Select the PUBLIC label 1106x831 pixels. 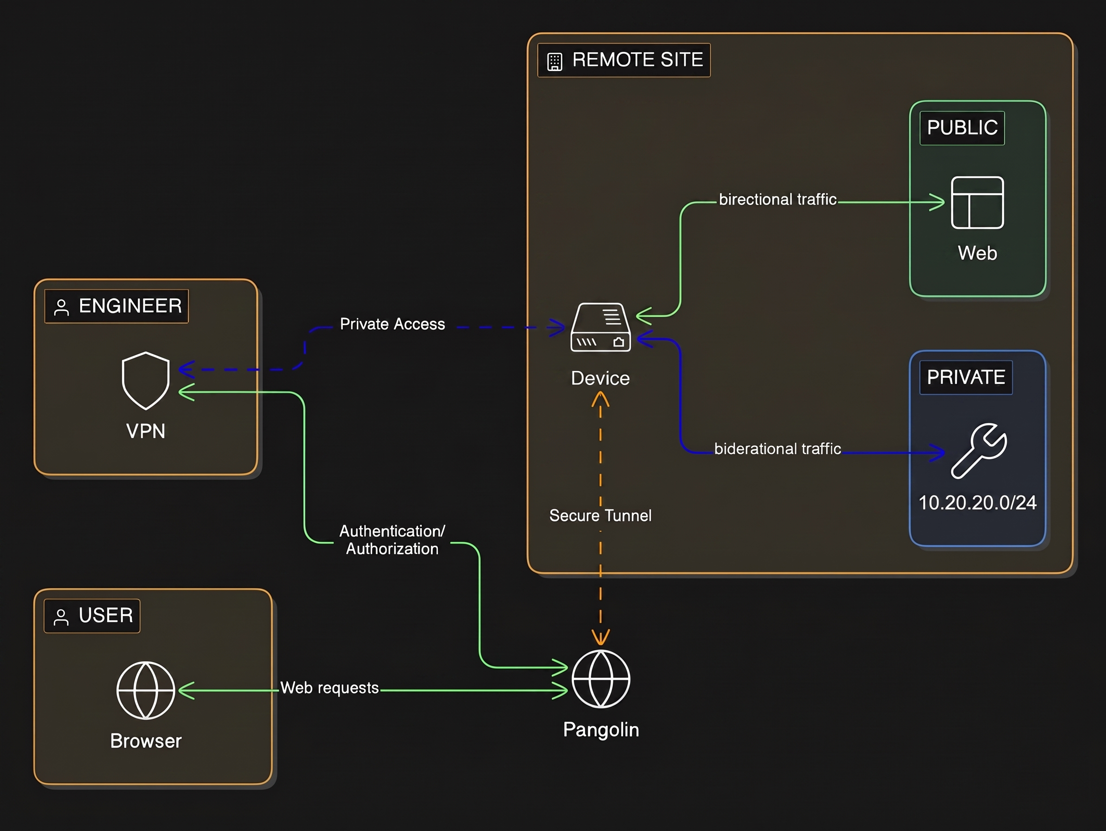point(962,128)
